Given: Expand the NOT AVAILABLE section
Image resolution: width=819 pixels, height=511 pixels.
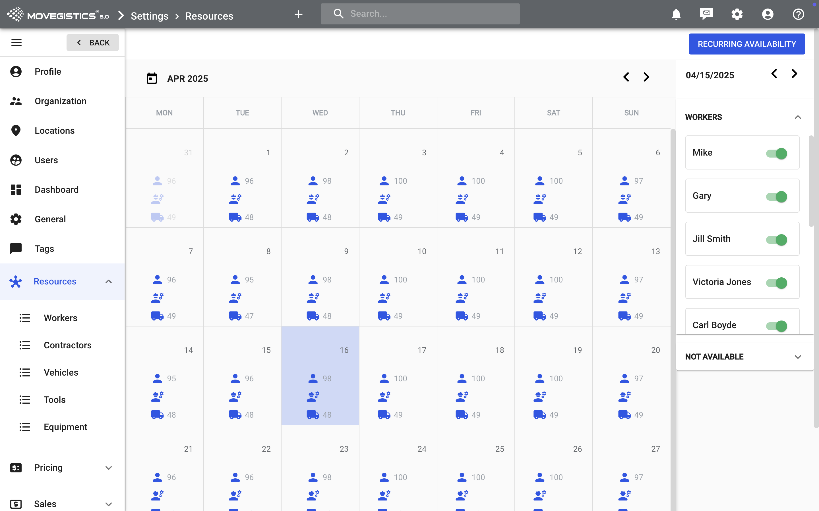Looking at the screenshot, I should (x=798, y=357).
